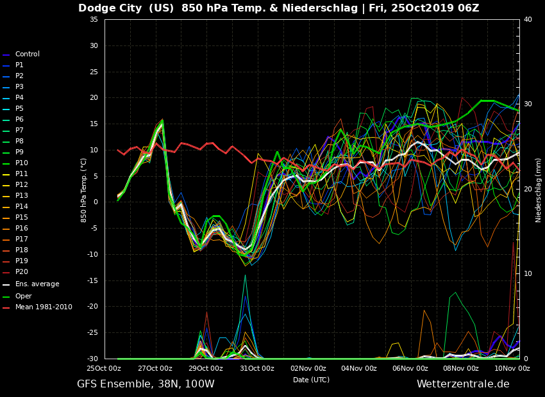Click the P11 legend label

click(x=22, y=174)
